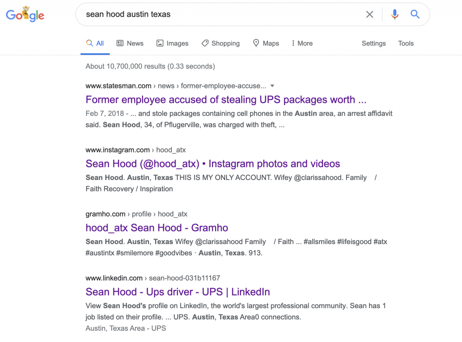Click the All tab magnifier icon
Viewport: 462px width, 342px height.
tap(89, 43)
